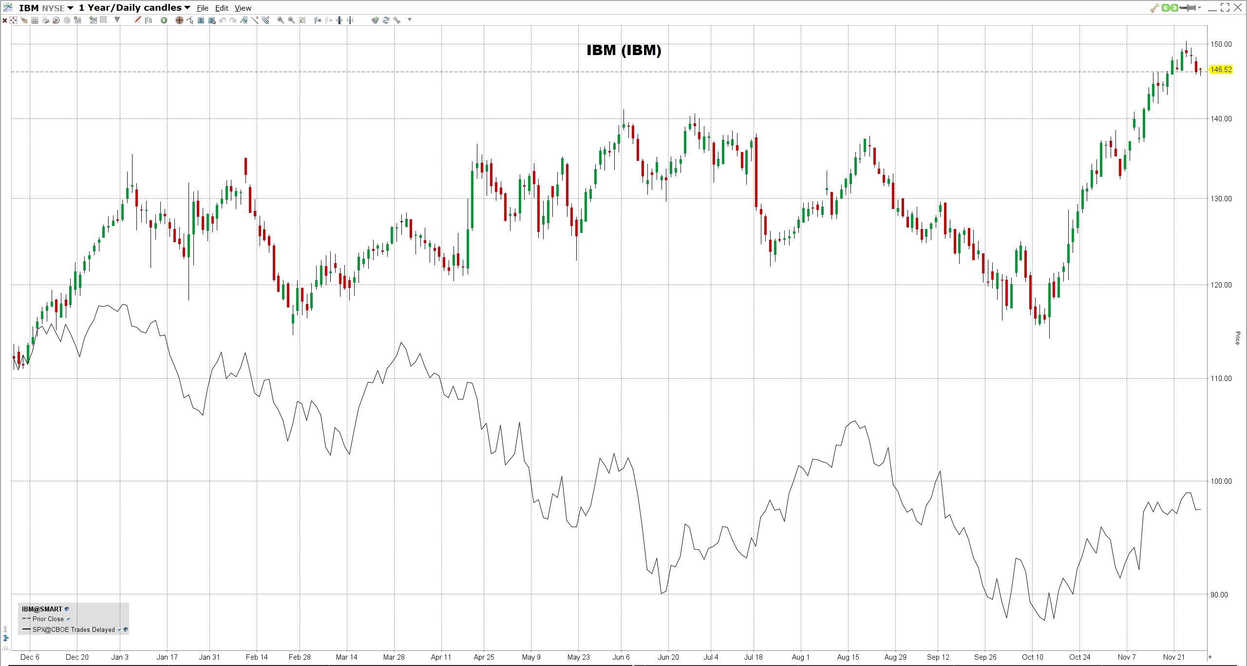The width and height of the screenshot is (1247, 666).
Task: Click the printer icon to print chart
Action: coord(45,20)
